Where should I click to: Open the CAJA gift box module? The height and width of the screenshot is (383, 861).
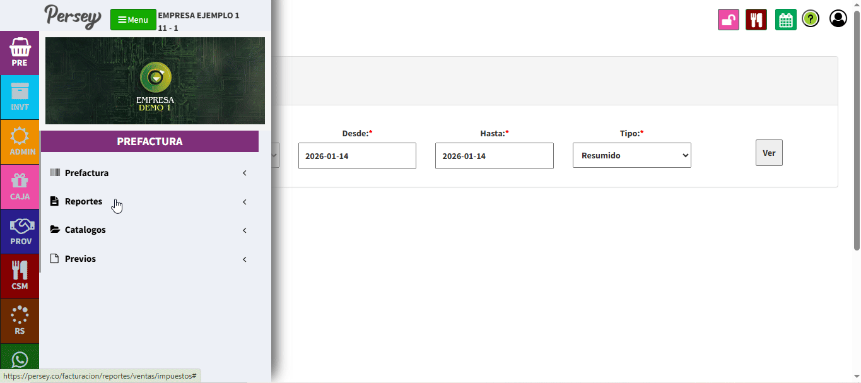20,187
